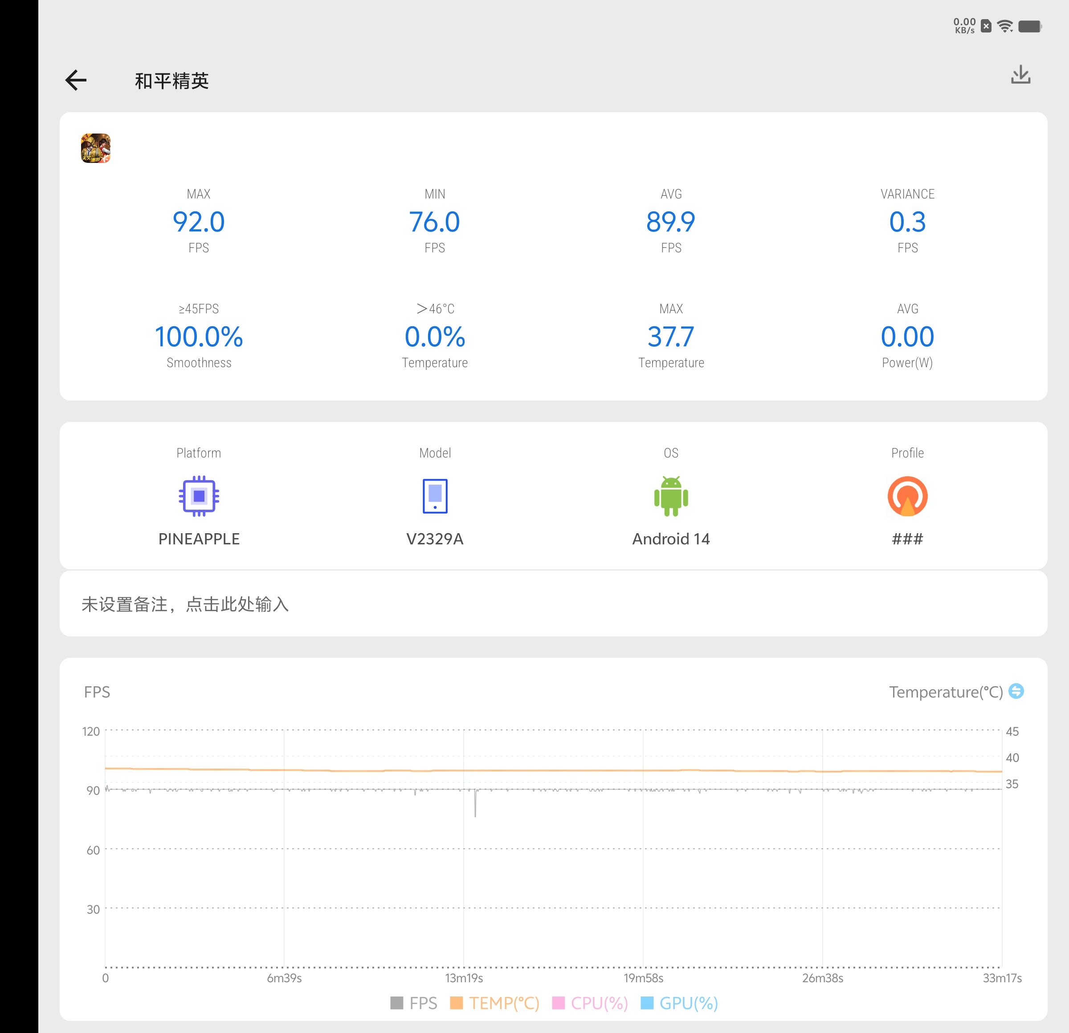1069x1033 pixels.
Task: Click the FPS drop spike on chart
Action: (475, 803)
